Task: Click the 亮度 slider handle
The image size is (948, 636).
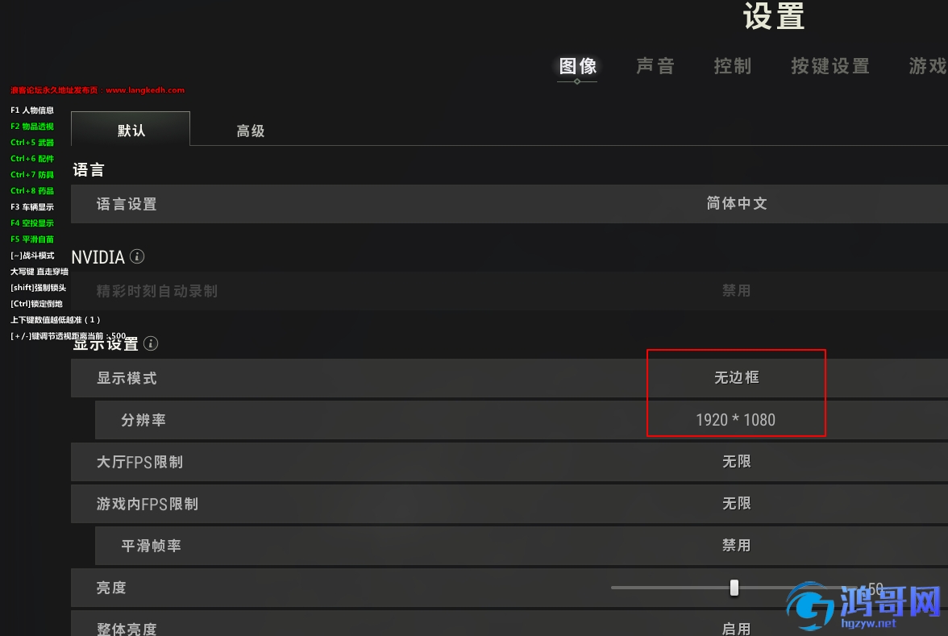Action: coord(734,588)
